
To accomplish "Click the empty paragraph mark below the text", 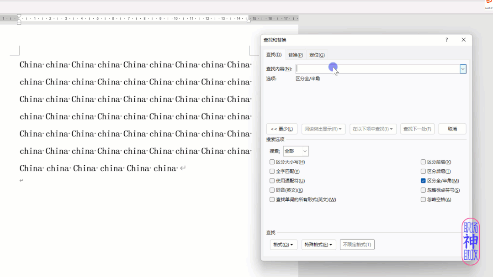I will pos(21,181).
